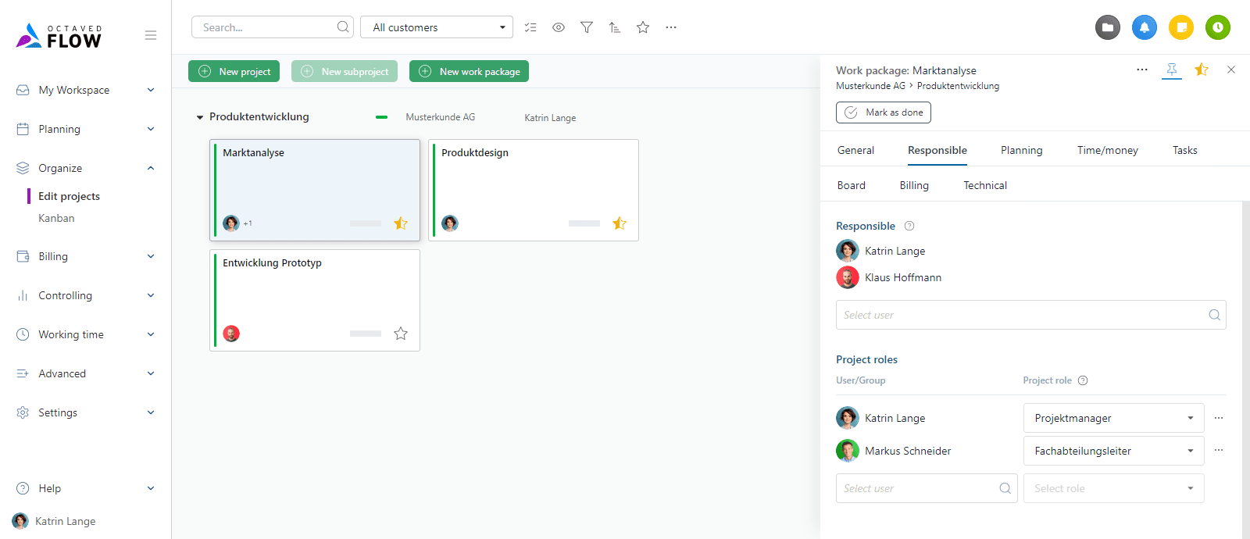Image resolution: width=1250 pixels, height=539 pixels.
Task: Collapse sidebar with the hamburger menu icon
Action: click(151, 35)
